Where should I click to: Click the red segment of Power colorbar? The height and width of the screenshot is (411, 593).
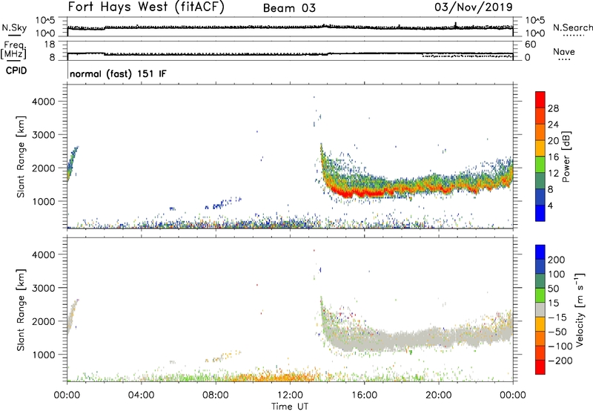point(540,99)
